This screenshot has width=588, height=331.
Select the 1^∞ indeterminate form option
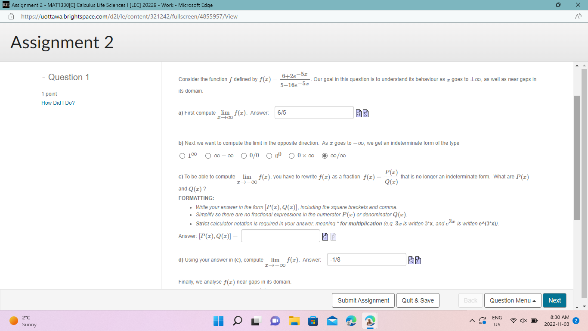pos(182,156)
